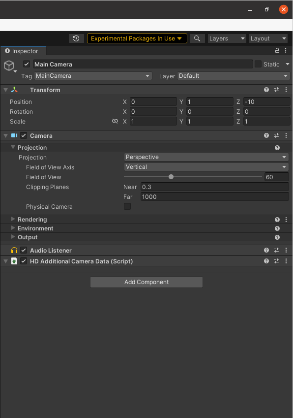Image resolution: width=293 pixels, height=418 pixels.
Task: Open Audio Listener presets icon
Action: tap(276, 250)
